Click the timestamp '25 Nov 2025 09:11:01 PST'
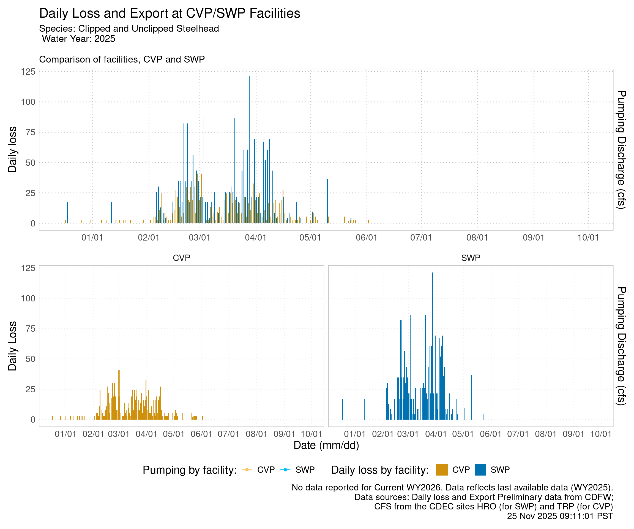Screen dimensions: 634x529 (x=560, y=516)
